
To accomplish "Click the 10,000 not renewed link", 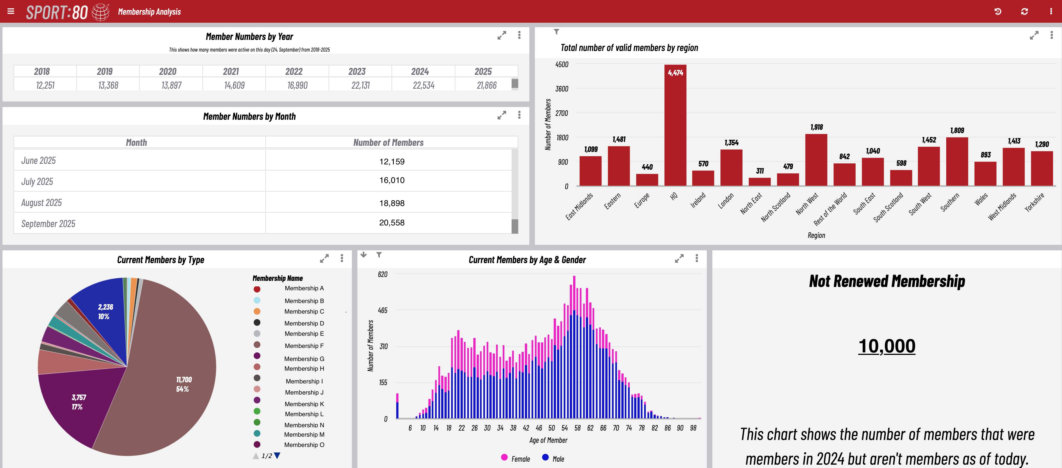I will tap(886, 346).
